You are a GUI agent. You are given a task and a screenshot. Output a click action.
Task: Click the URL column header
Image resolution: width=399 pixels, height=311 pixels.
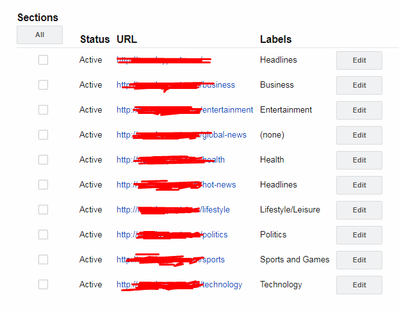(127, 40)
